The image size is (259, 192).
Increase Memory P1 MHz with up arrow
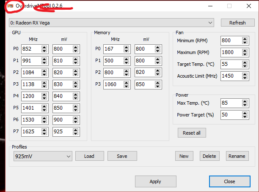point(126,59)
